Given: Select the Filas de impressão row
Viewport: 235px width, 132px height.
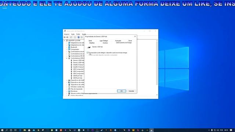Looking at the screenshot, I should pyautogui.click(x=77, y=89).
